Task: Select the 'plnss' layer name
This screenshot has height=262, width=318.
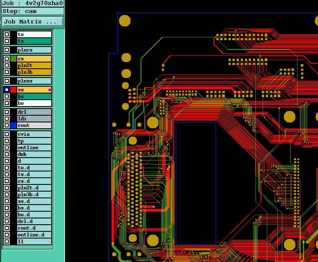Action: tap(34, 81)
